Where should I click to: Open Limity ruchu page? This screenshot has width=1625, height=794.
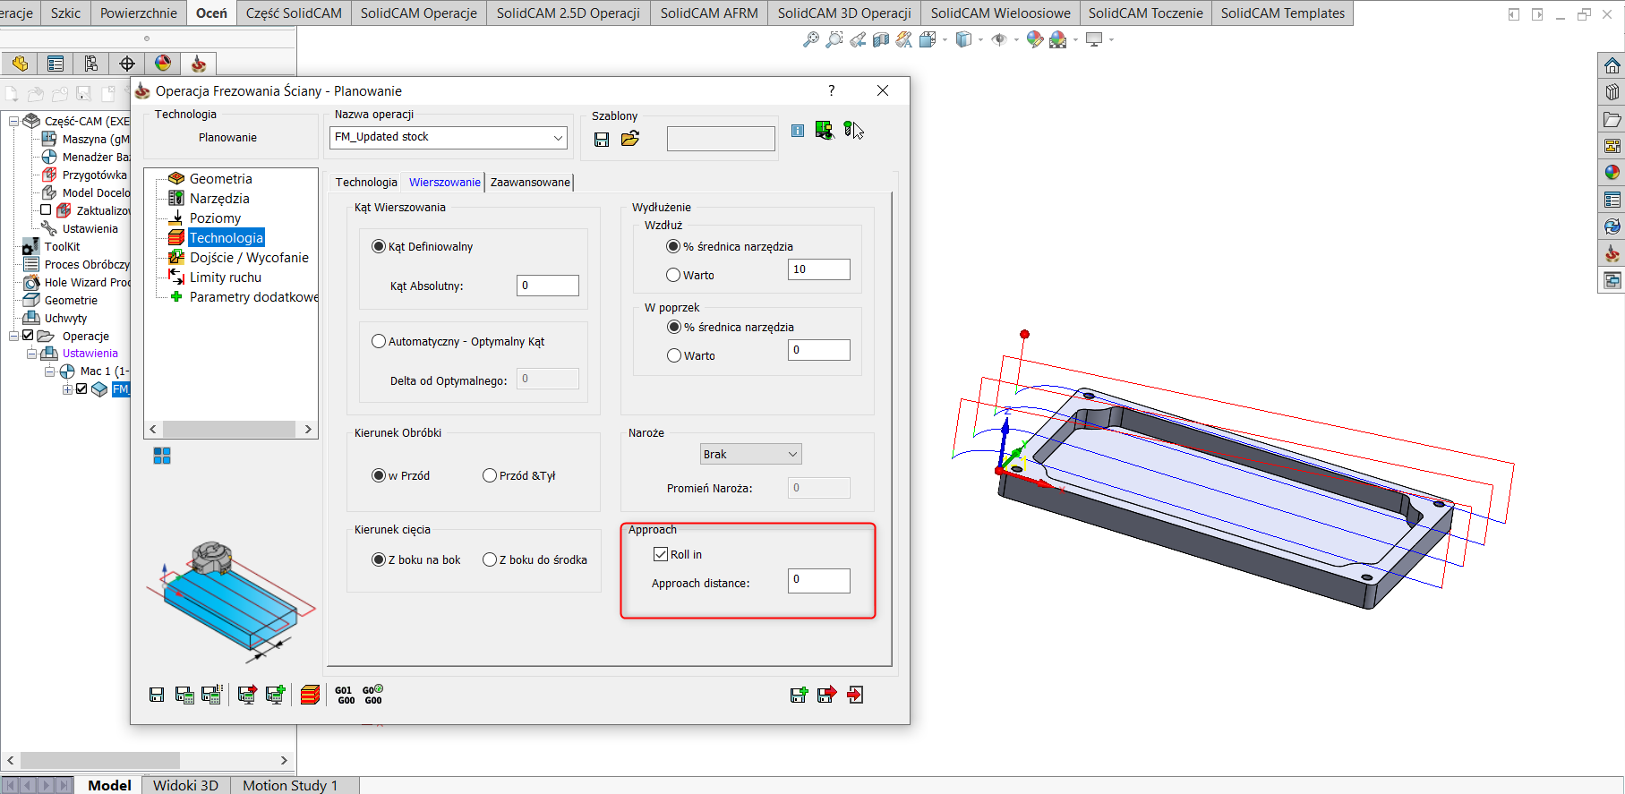[x=226, y=277]
